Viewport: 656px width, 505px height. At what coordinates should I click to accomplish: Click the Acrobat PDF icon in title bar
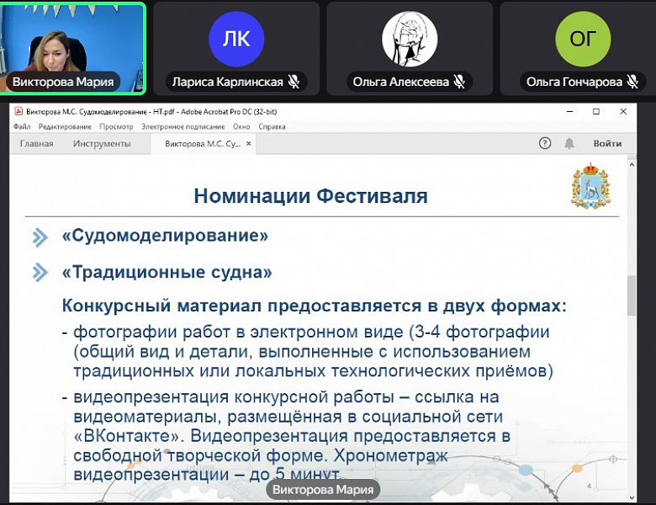[x=19, y=111]
